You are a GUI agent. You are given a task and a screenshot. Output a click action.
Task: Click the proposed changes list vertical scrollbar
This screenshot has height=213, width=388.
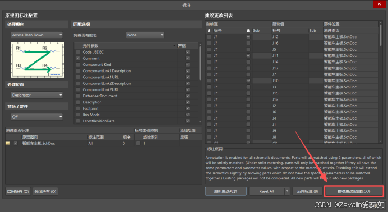(381, 35)
